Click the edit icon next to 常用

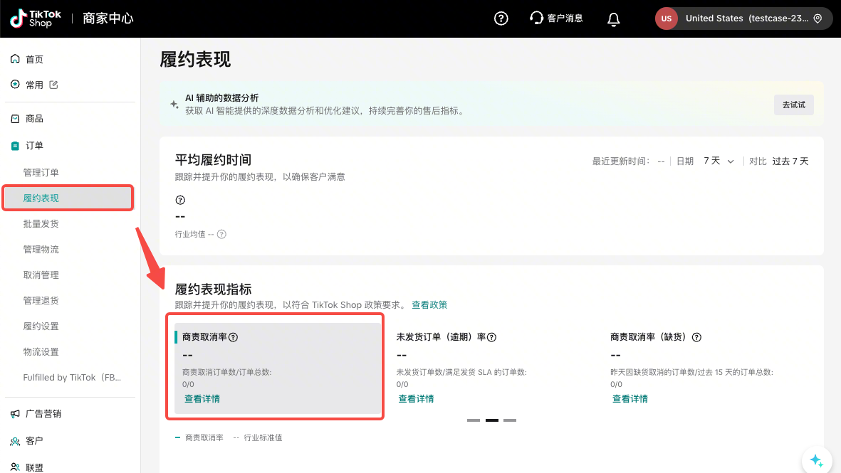(x=54, y=85)
